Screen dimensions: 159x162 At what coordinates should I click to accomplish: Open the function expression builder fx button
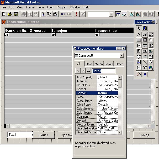(x=88, y=71)
